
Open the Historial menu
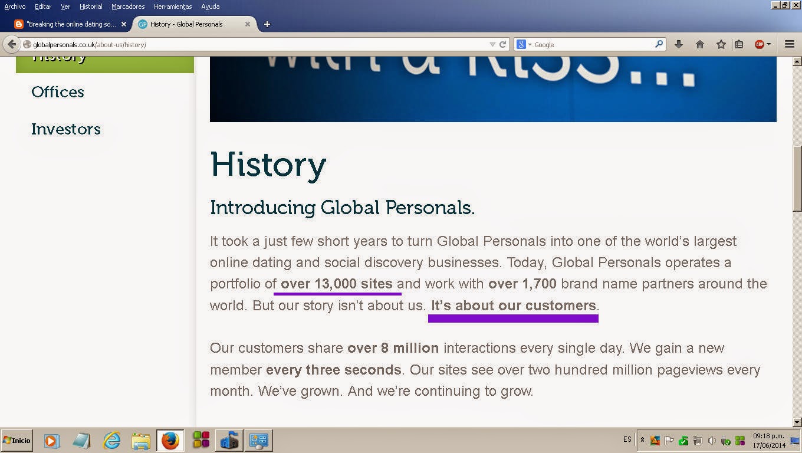click(91, 6)
